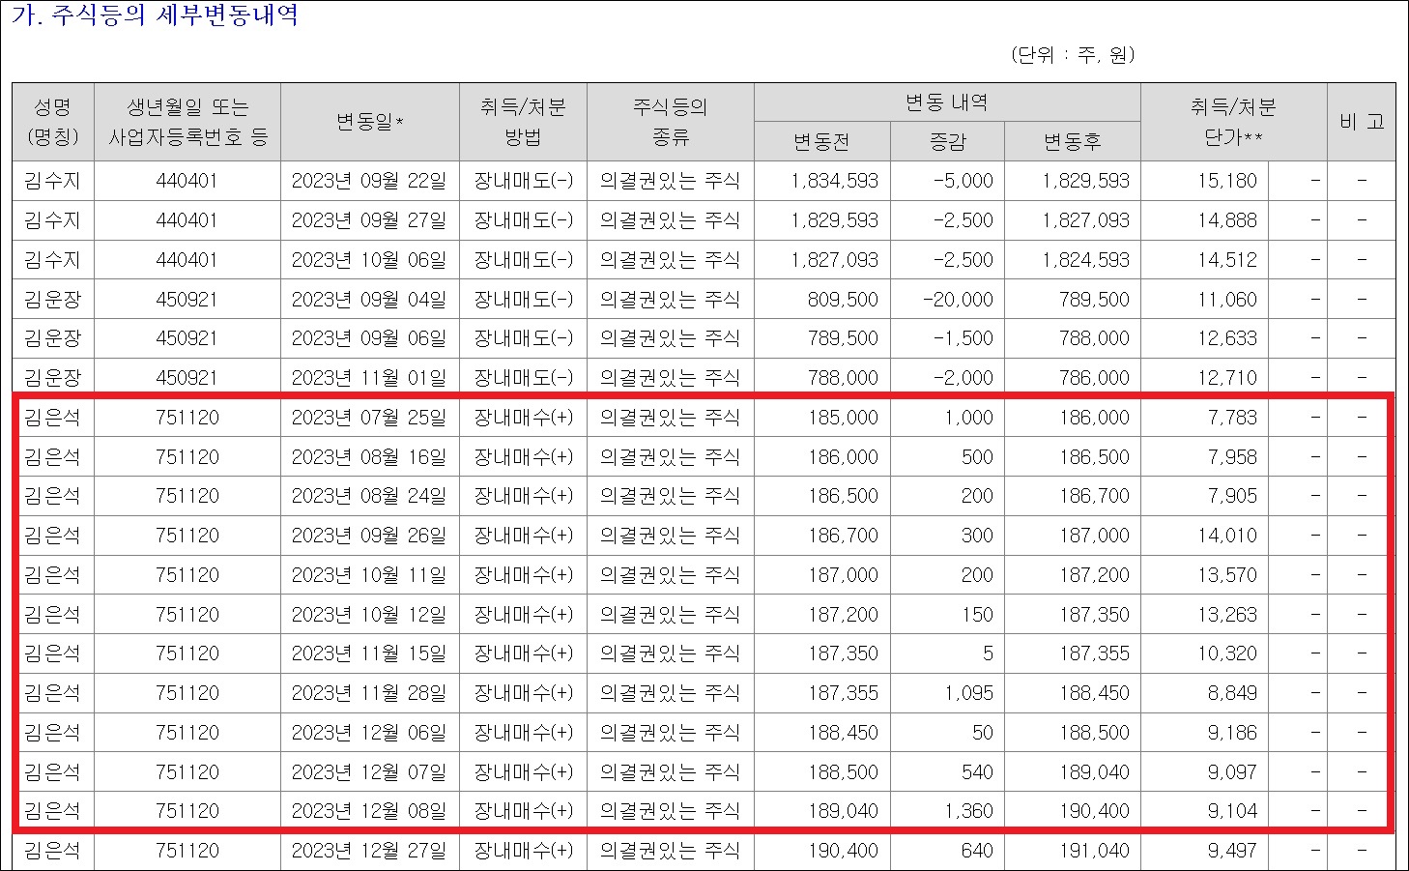This screenshot has height=871, width=1409.
Task: Click the change value 150
Action: (x=977, y=615)
